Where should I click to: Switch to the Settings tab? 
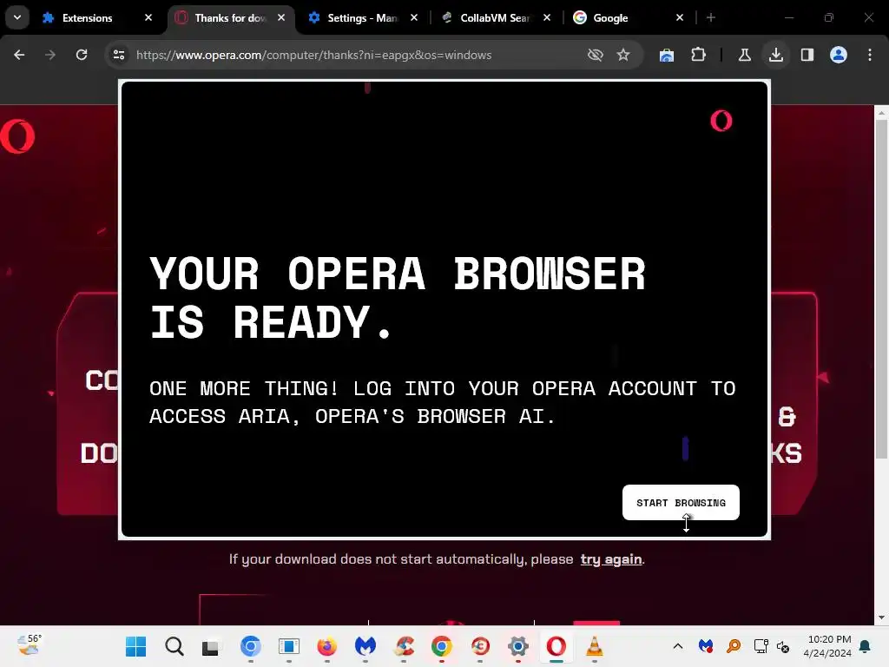(362, 18)
